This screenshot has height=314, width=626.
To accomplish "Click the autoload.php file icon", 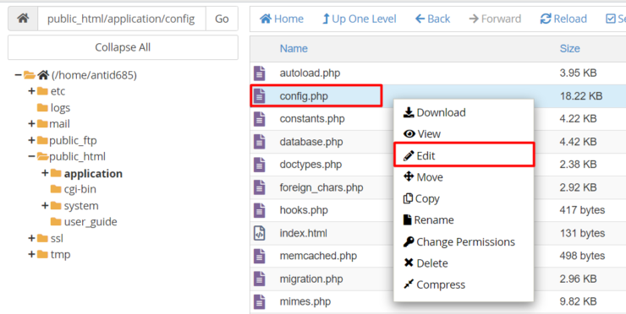I will coord(260,73).
